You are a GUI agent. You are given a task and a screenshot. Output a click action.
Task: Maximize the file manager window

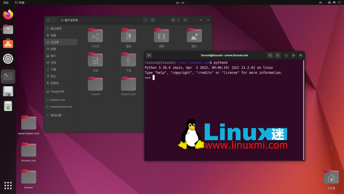pos(201,20)
